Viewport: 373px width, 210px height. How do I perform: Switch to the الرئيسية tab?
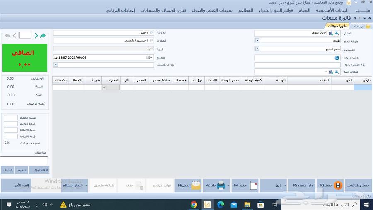(x=361, y=26)
